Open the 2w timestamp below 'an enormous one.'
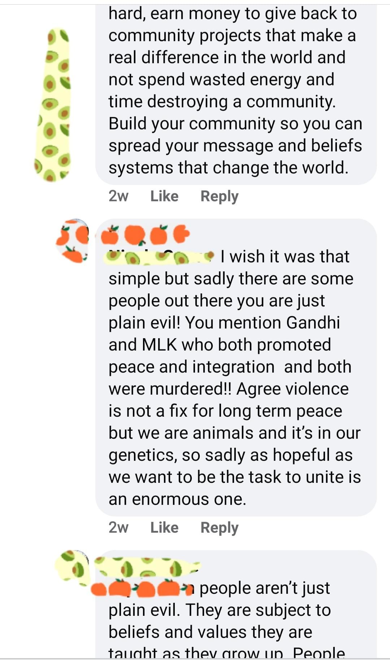The width and height of the screenshot is (390, 661). coord(118,528)
